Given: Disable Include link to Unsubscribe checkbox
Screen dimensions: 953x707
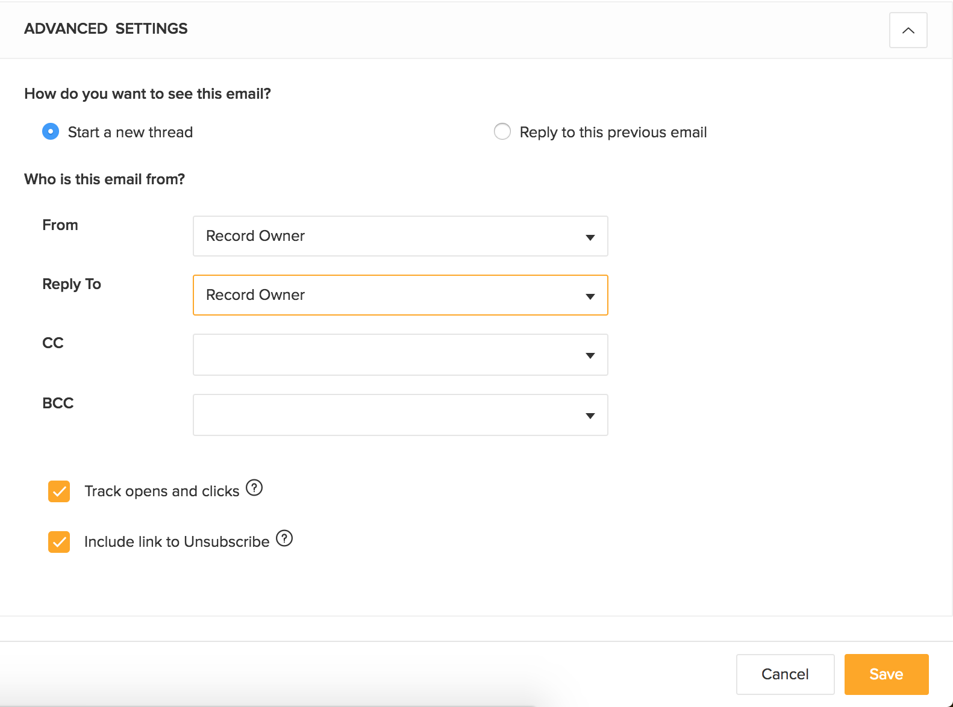Looking at the screenshot, I should (59, 542).
